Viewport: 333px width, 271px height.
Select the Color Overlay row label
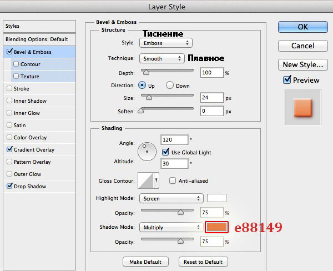click(30, 138)
